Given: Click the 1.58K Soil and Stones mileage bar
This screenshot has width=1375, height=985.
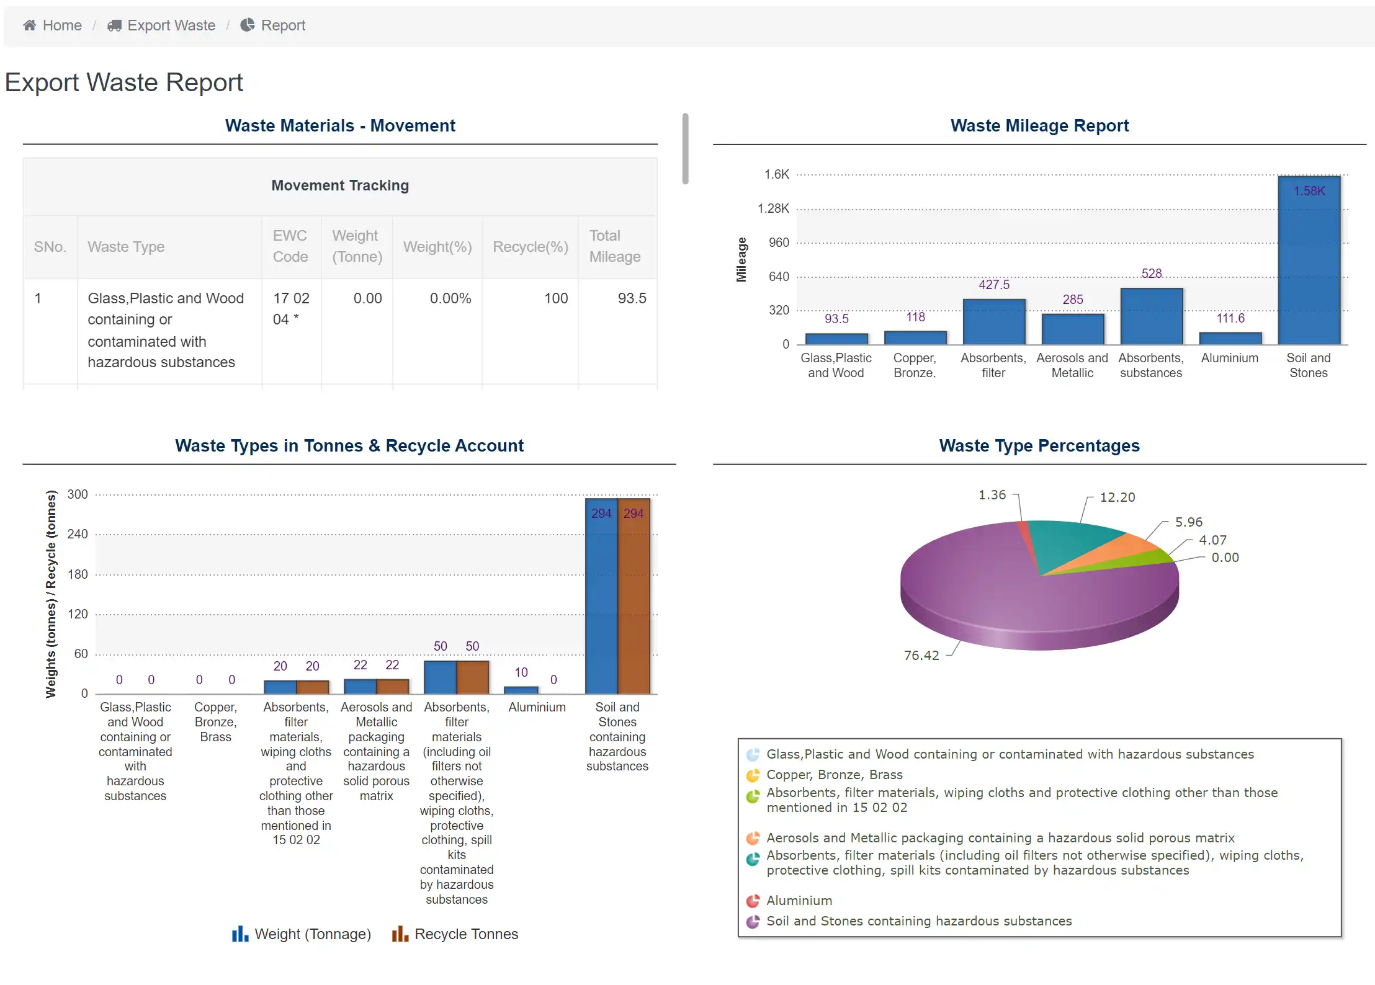Looking at the screenshot, I should click(1309, 261).
